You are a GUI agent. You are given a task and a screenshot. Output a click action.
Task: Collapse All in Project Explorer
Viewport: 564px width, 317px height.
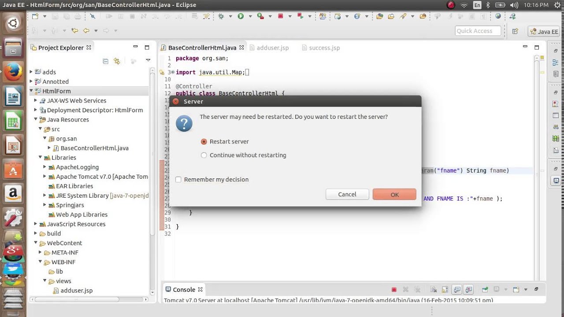(105, 61)
